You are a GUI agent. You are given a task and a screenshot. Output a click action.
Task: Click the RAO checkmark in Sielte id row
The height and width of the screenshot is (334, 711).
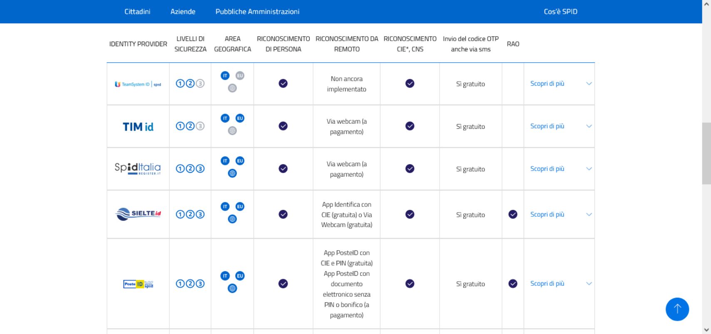[513, 214]
